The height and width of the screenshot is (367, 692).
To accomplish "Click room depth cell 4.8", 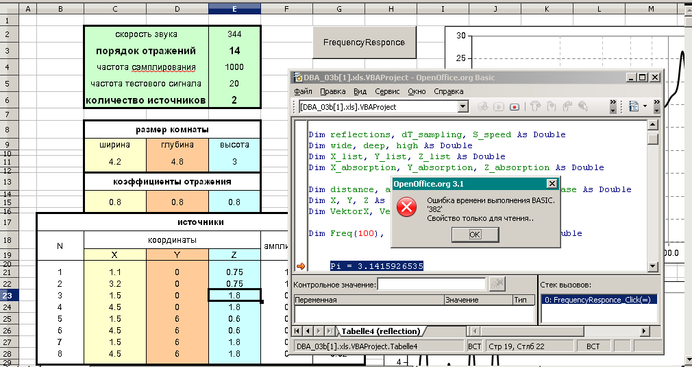I will [x=177, y=162].
